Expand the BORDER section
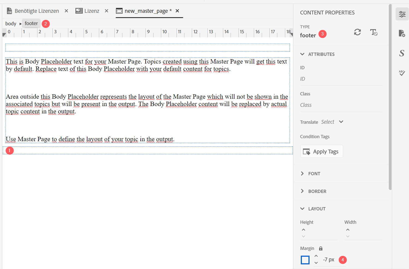This screenshot has width=409, height=269. (x=302, y=191)
